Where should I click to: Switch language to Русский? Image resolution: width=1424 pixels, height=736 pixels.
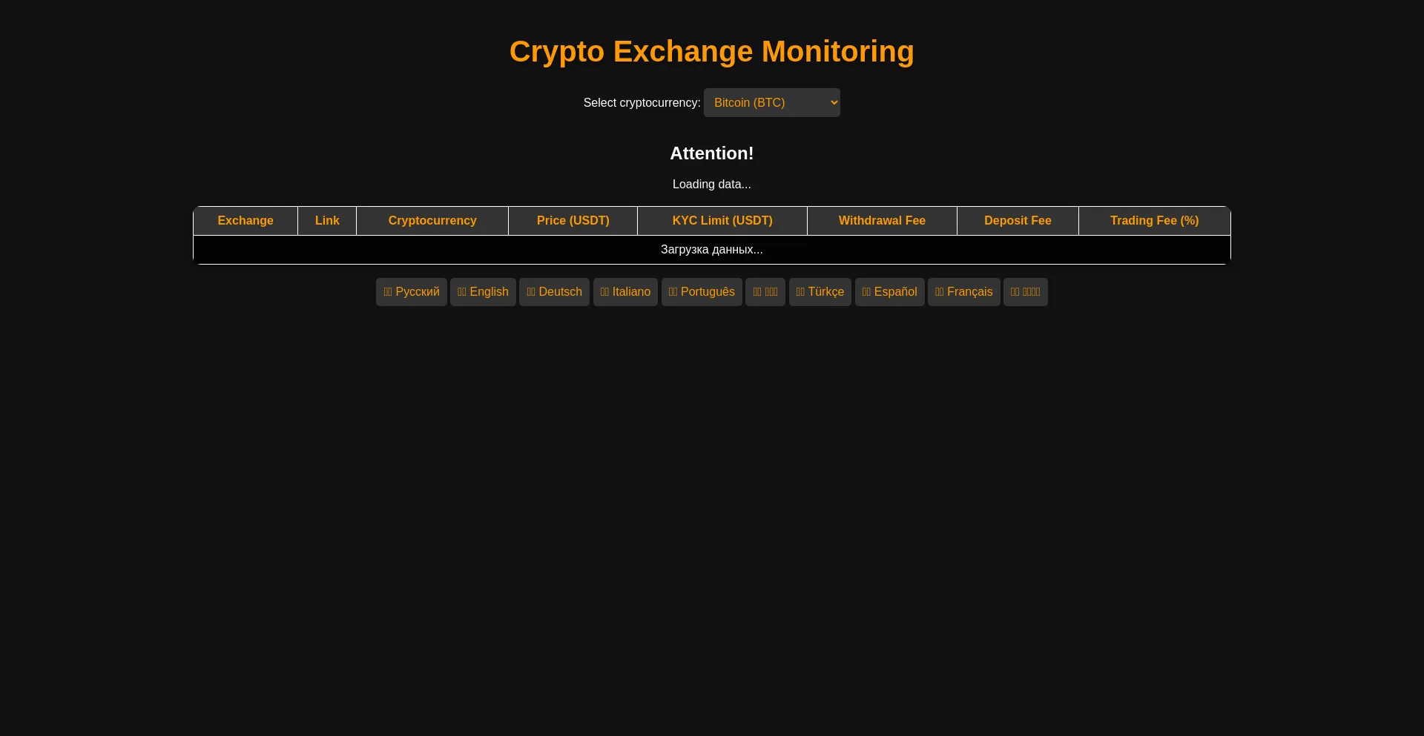point(411,291)
